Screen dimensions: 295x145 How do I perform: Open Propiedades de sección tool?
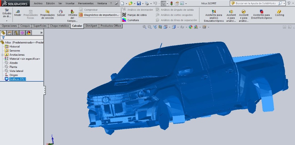pos(47,14)
